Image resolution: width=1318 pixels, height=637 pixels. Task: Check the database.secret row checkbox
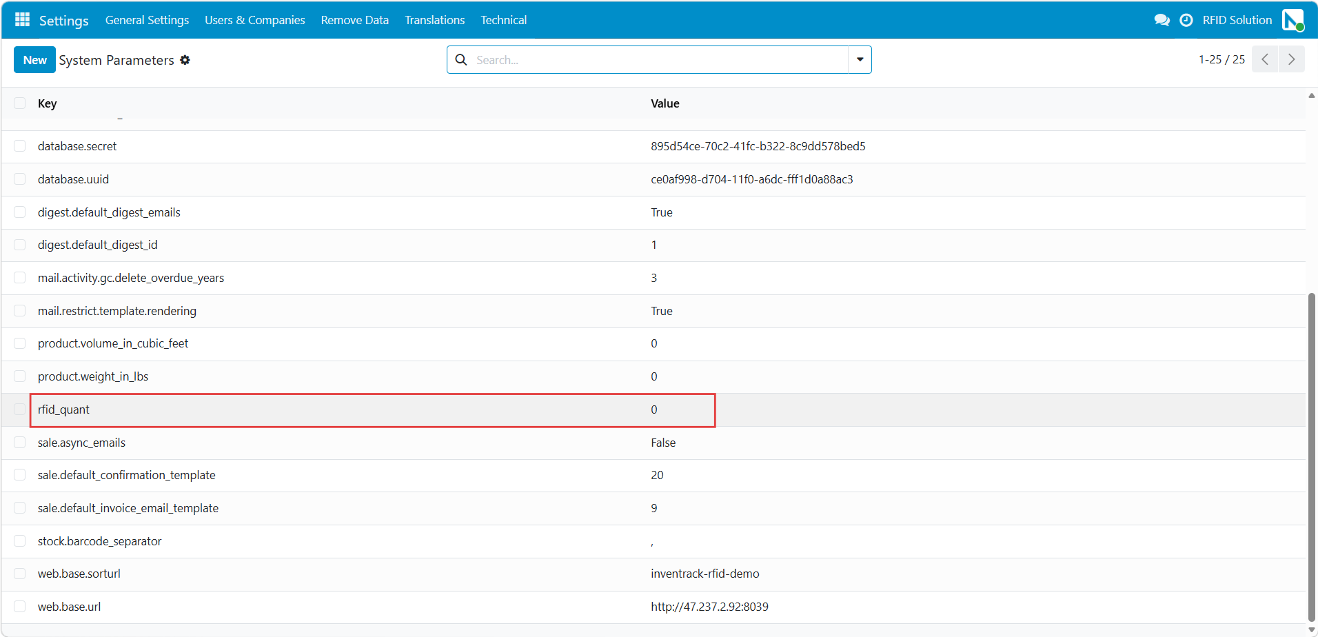pyautogui.click(x=20, y=146)
